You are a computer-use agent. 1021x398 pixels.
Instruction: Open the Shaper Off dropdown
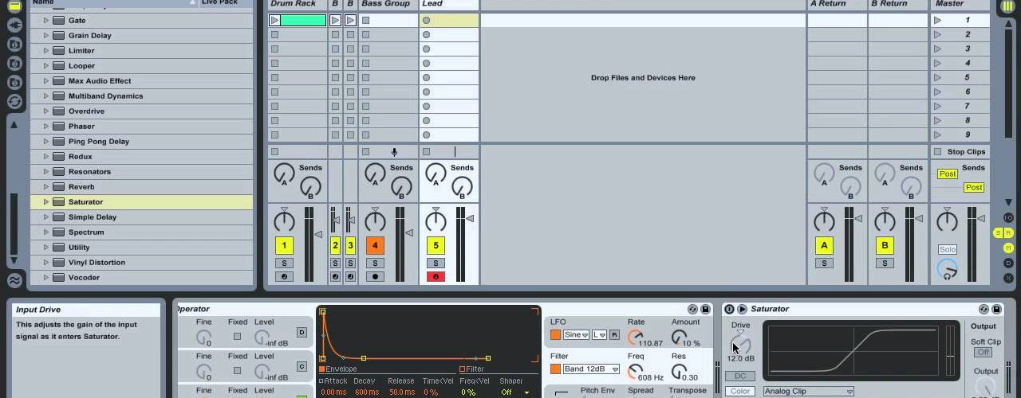[x=514, y=392]
